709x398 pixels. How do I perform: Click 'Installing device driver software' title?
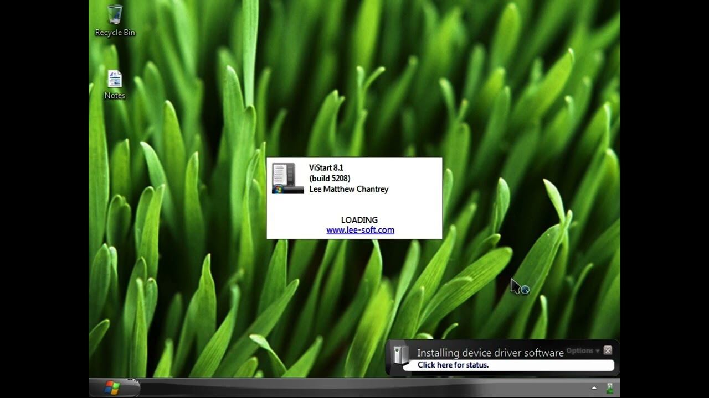coord(490,353)
